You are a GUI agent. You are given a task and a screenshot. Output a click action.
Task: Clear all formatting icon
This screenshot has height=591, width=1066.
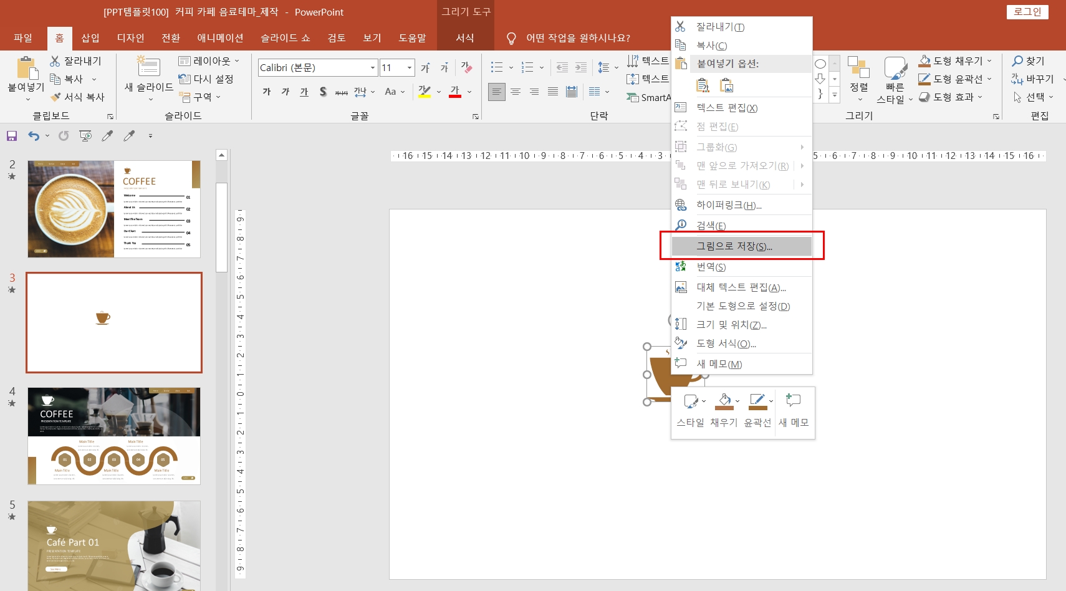[x=466, y=67]
